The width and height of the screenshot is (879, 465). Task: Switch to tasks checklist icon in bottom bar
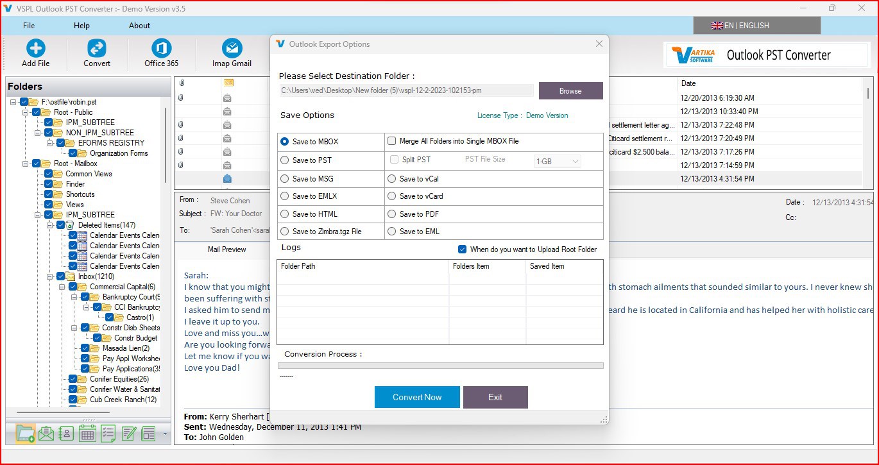point(108,434)
